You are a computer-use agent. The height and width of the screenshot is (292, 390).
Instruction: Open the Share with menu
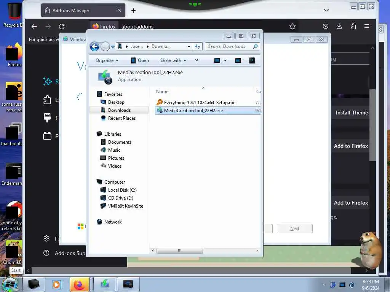[x=173, y=60]
